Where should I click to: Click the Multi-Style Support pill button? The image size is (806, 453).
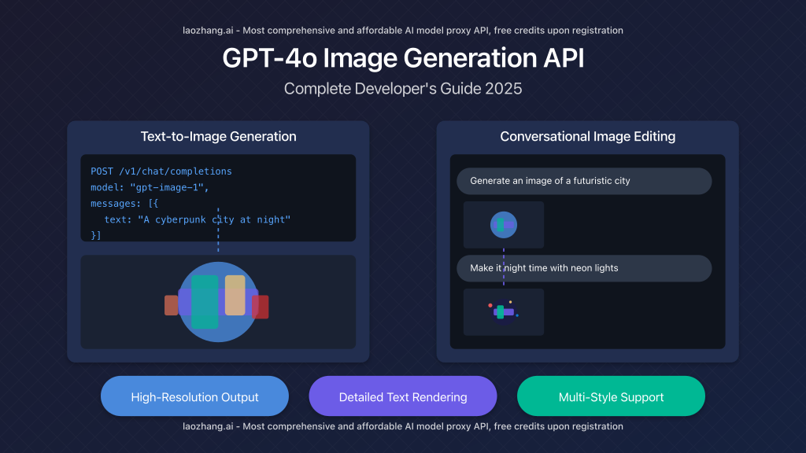611,396
